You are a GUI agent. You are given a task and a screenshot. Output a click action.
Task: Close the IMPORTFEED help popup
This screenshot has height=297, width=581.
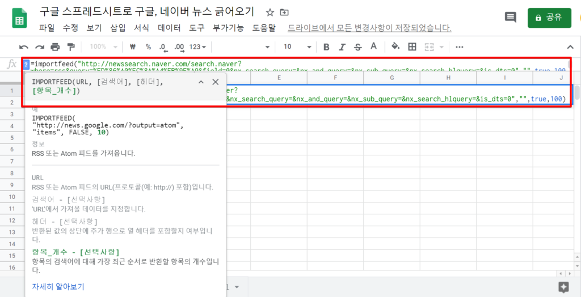(215, 82)
